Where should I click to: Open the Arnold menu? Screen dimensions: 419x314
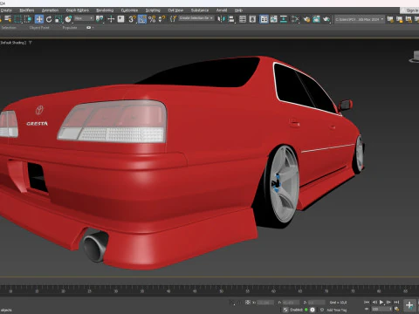click(x=222, y=10)
